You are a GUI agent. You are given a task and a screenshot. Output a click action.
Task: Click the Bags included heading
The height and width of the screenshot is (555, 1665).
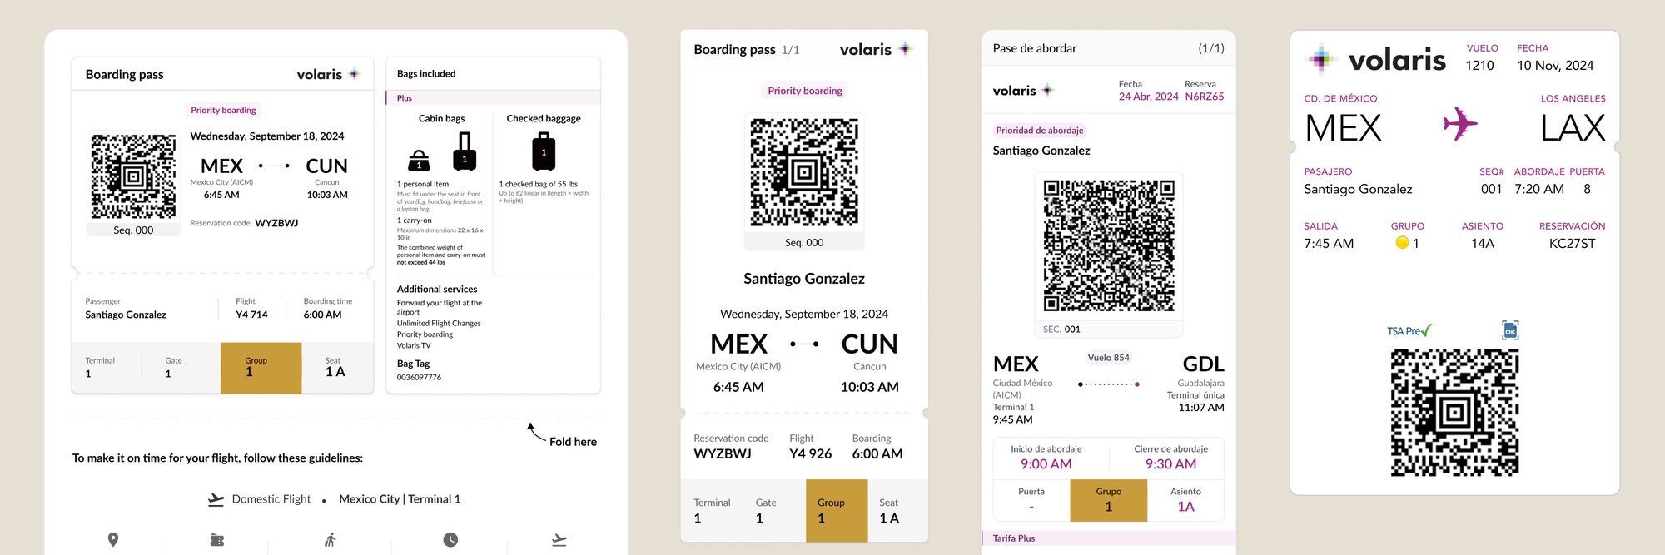[426, 74]
